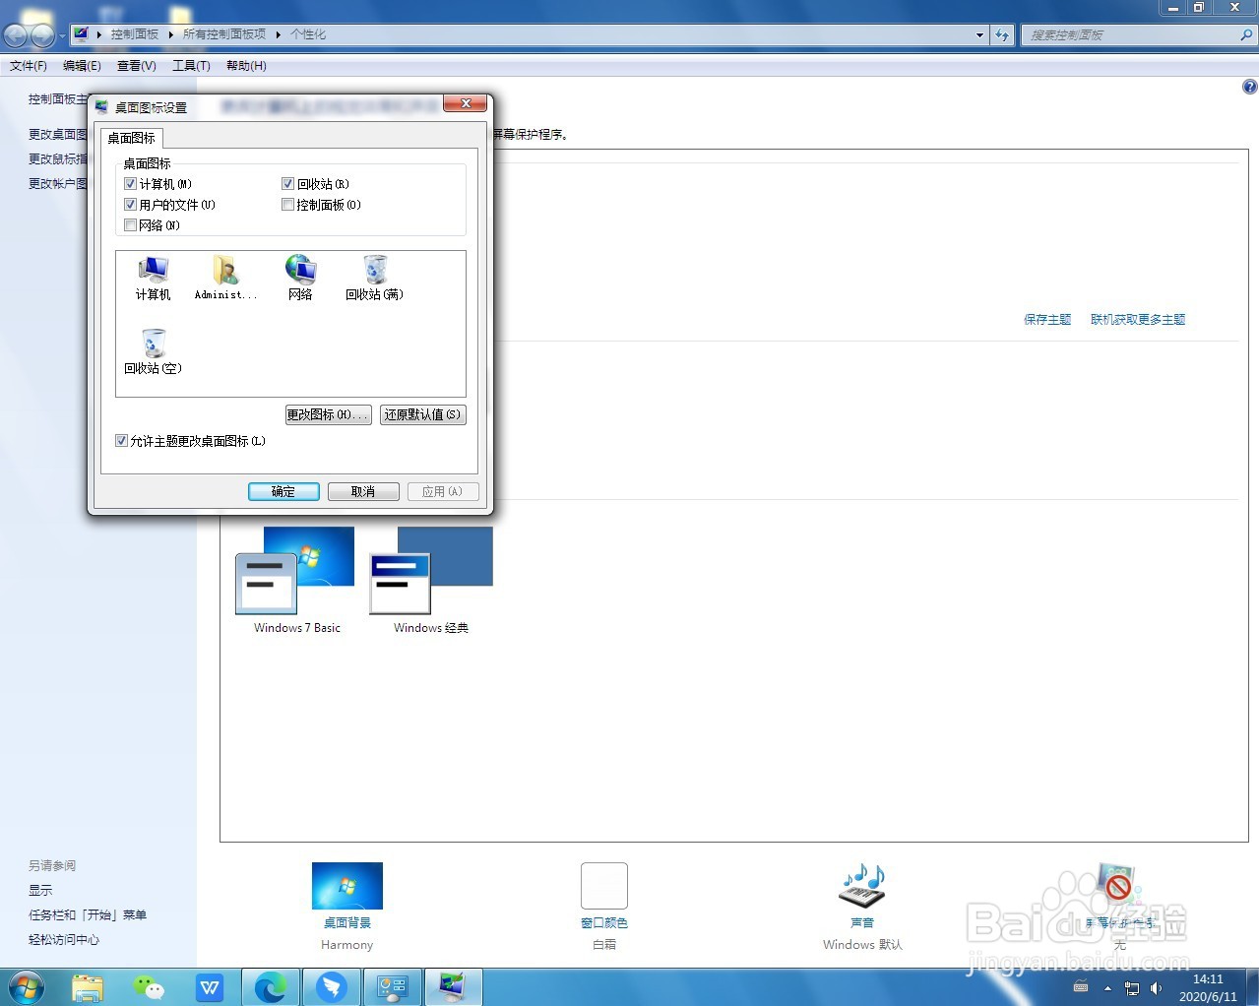This screenshot has height=1006, width=1259.
Task: Switch to the Personalization taskbar window
Action: 453,987
